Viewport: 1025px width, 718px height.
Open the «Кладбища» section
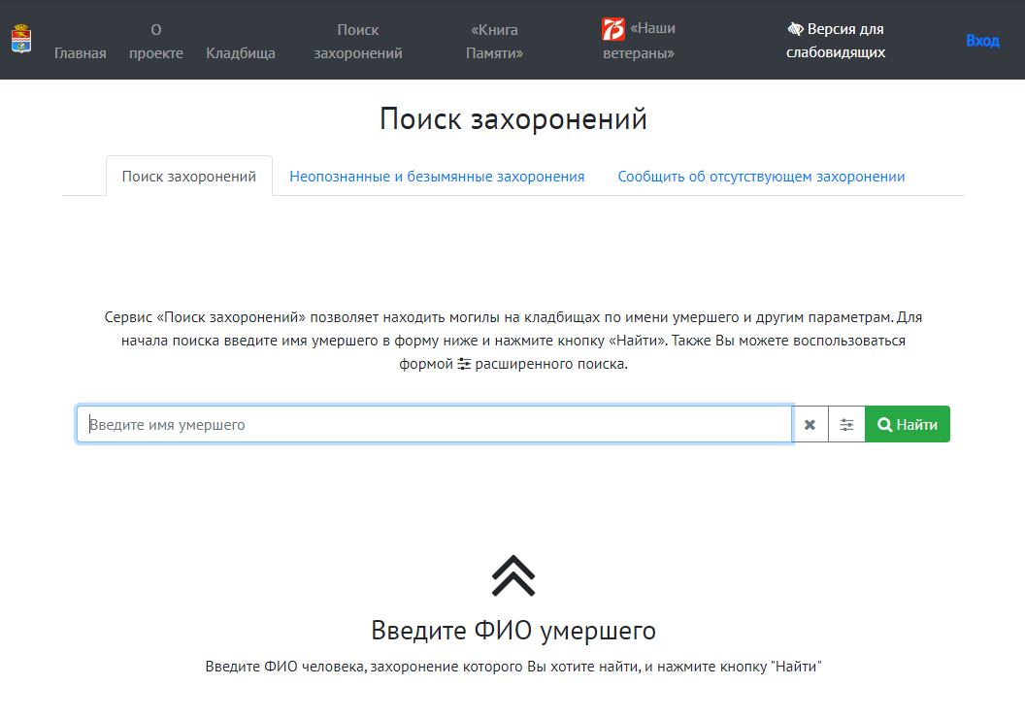click(240, 52)
